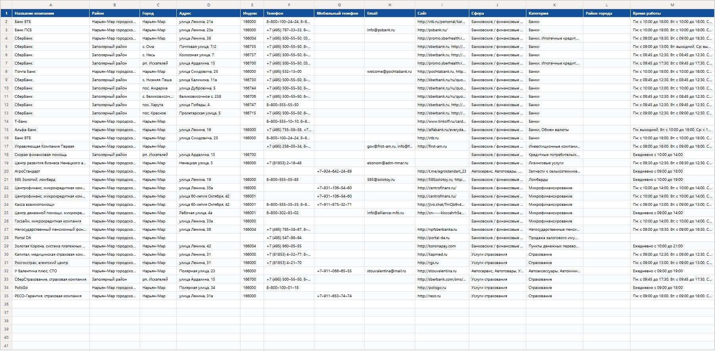Select the 'У Валентина плюс, СТО' cell

coord(51,271)
